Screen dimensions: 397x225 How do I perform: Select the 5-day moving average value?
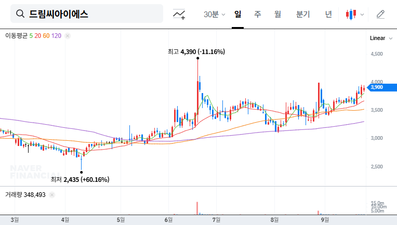[x=31, y=36]
